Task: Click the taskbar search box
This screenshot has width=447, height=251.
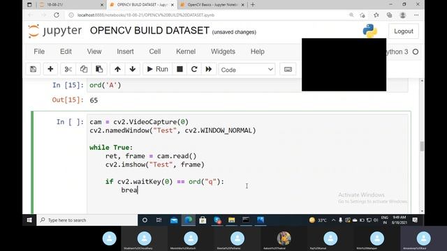Action: tap(87, 220)
